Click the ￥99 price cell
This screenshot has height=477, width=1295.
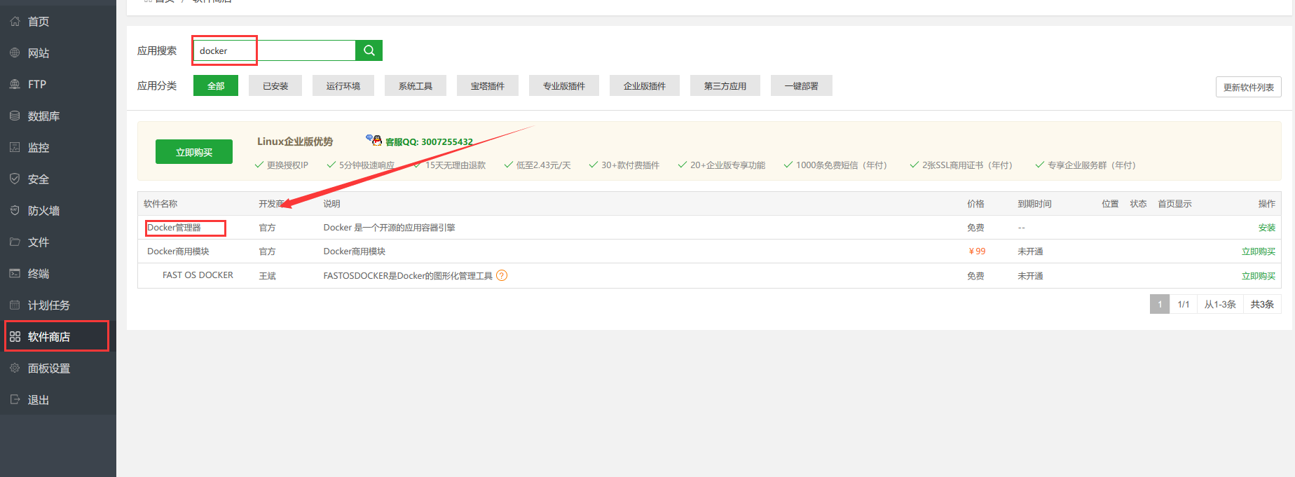pos(977,251)
